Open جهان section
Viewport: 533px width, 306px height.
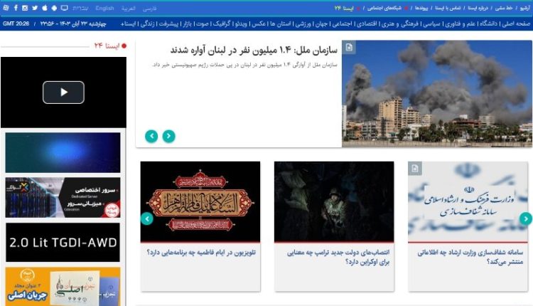(321, 23)
